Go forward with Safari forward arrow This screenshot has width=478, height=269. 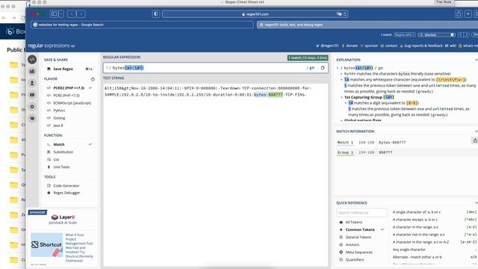[81, 14]
